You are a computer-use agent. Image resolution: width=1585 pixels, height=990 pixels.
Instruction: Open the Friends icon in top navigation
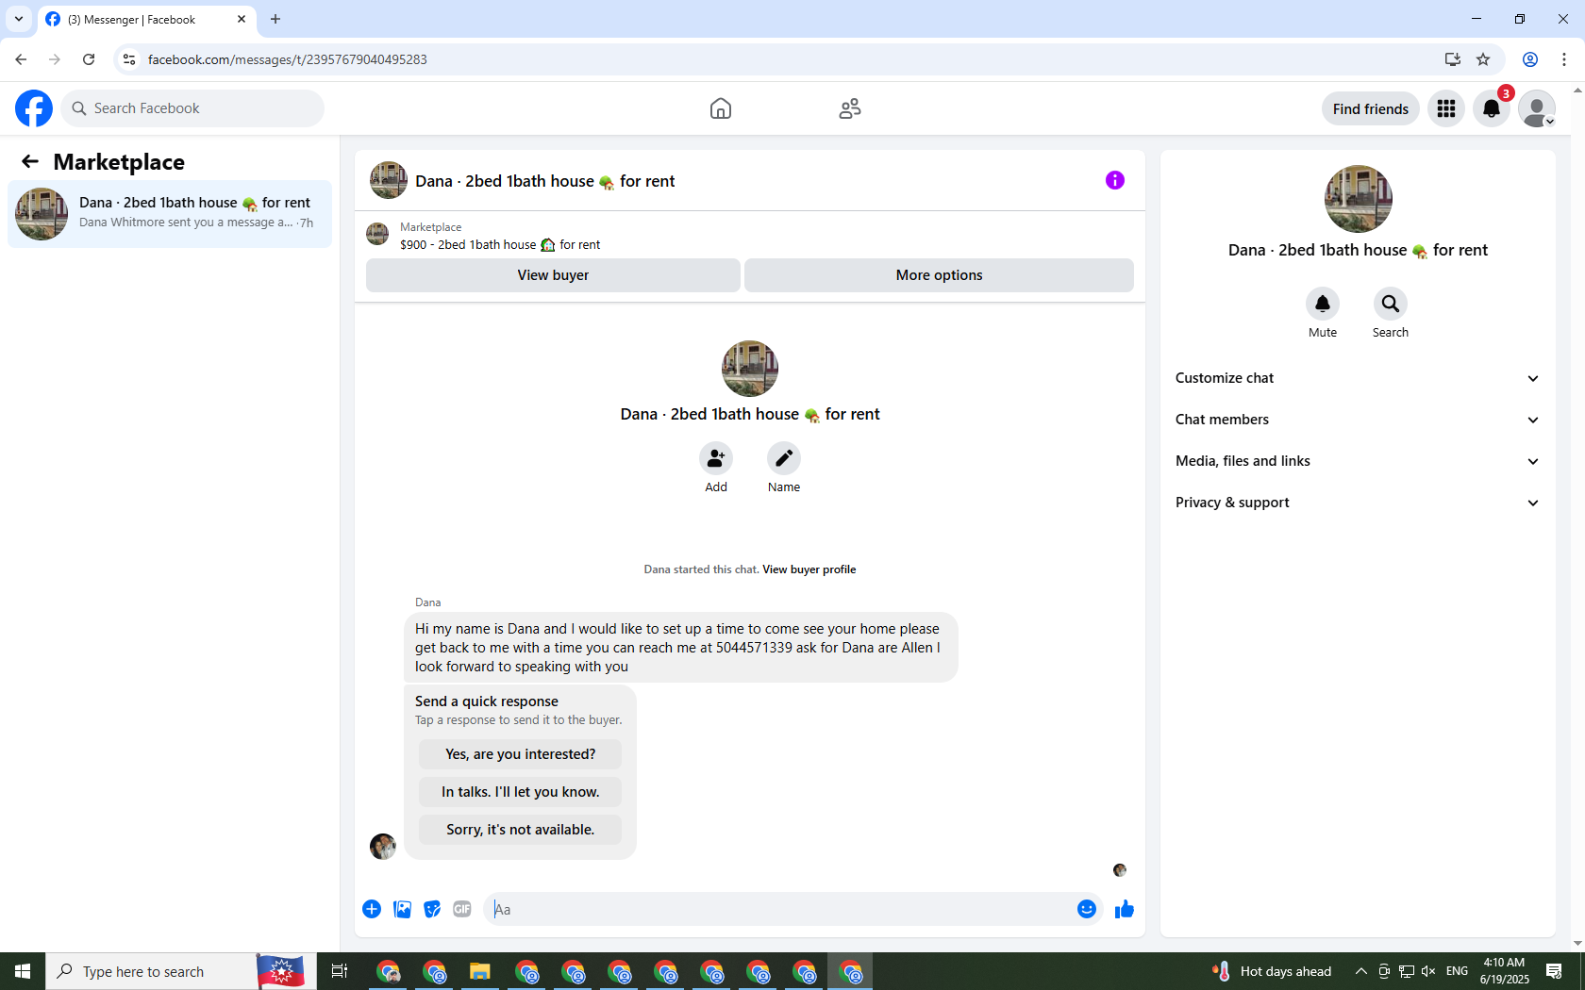850,108
